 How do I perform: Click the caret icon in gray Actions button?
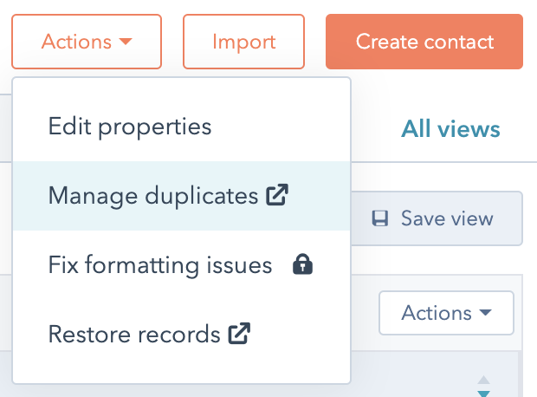coord(485,314)
